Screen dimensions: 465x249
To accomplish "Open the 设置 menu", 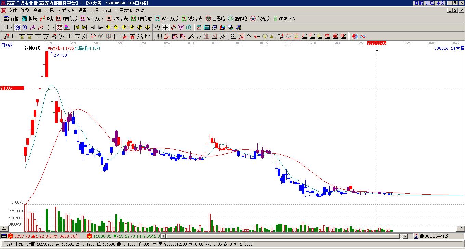I will point(82,11).
